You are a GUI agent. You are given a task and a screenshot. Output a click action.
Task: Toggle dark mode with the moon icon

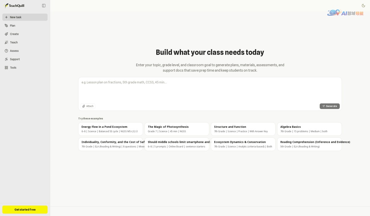pos(363,6)
